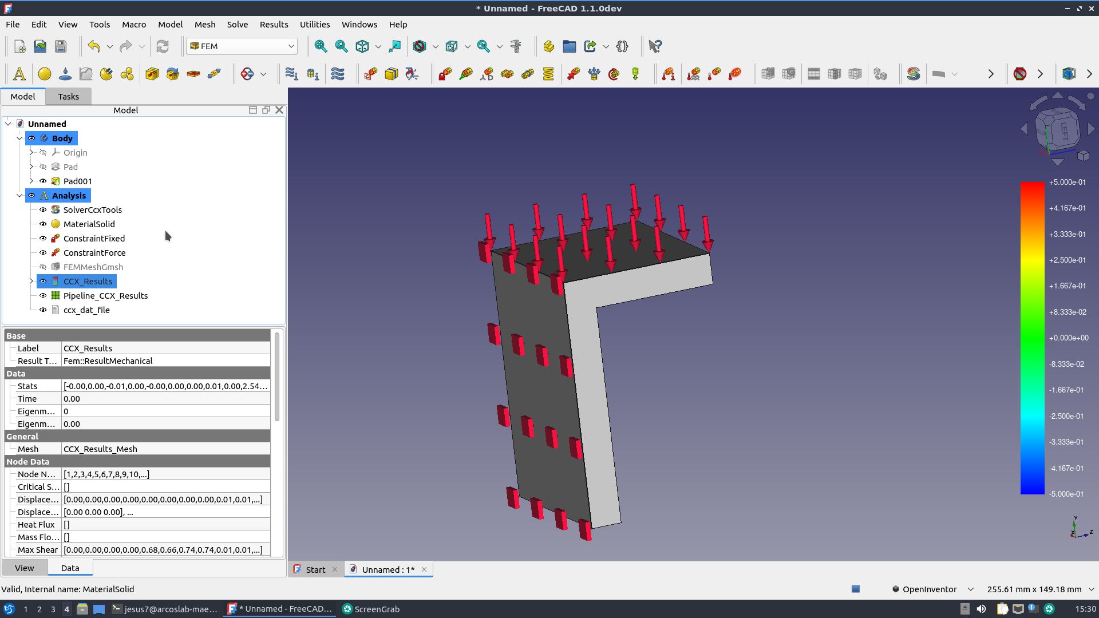Hide ConstraintForce via eye icon
This screenshot has width=1099, height=618.
coord(43,253)
